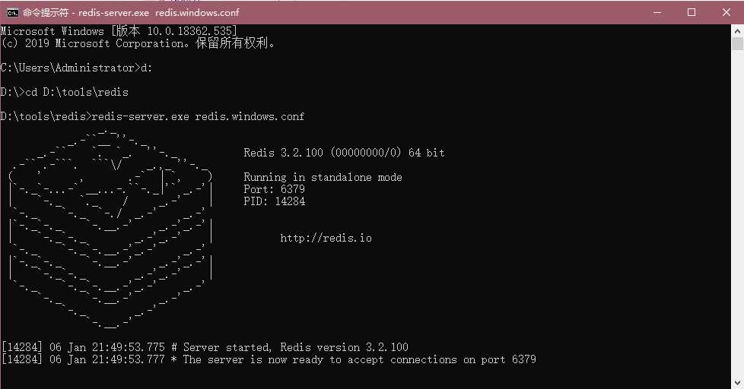The image size is (744, 389).
Task: Click the 'cd D:\tools\redis' command line
Action: [65, 92]
